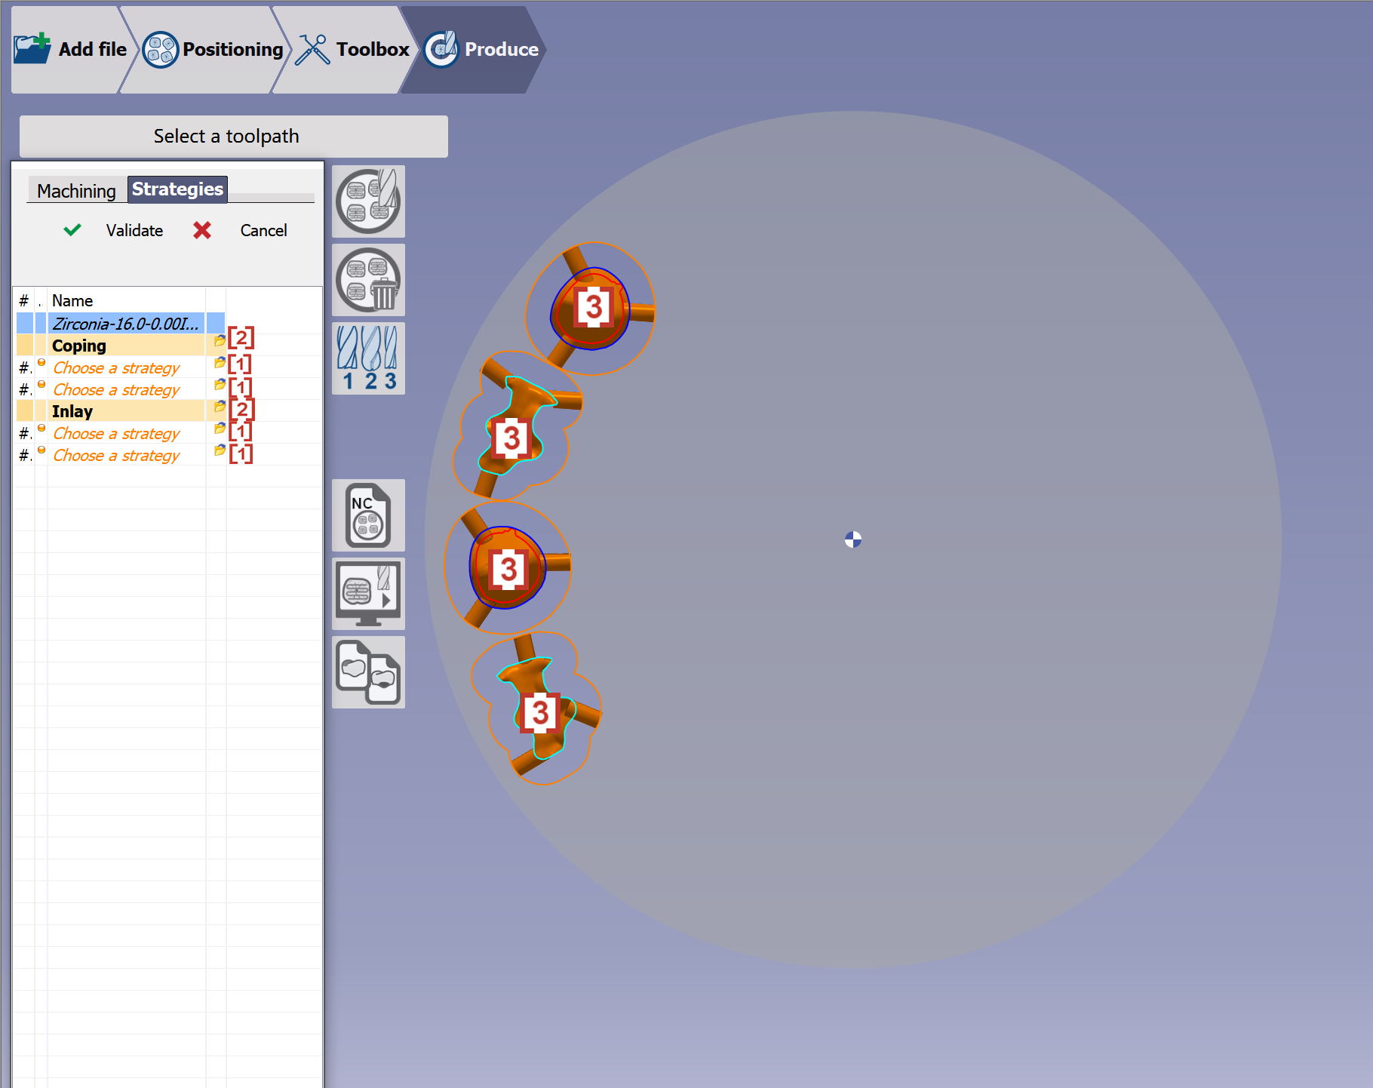The height and width of the screenshot is (1088, 1373).
Task: Click the delete toolpaths trash icon
Action: pyautogui.click(x=368, y=280)
